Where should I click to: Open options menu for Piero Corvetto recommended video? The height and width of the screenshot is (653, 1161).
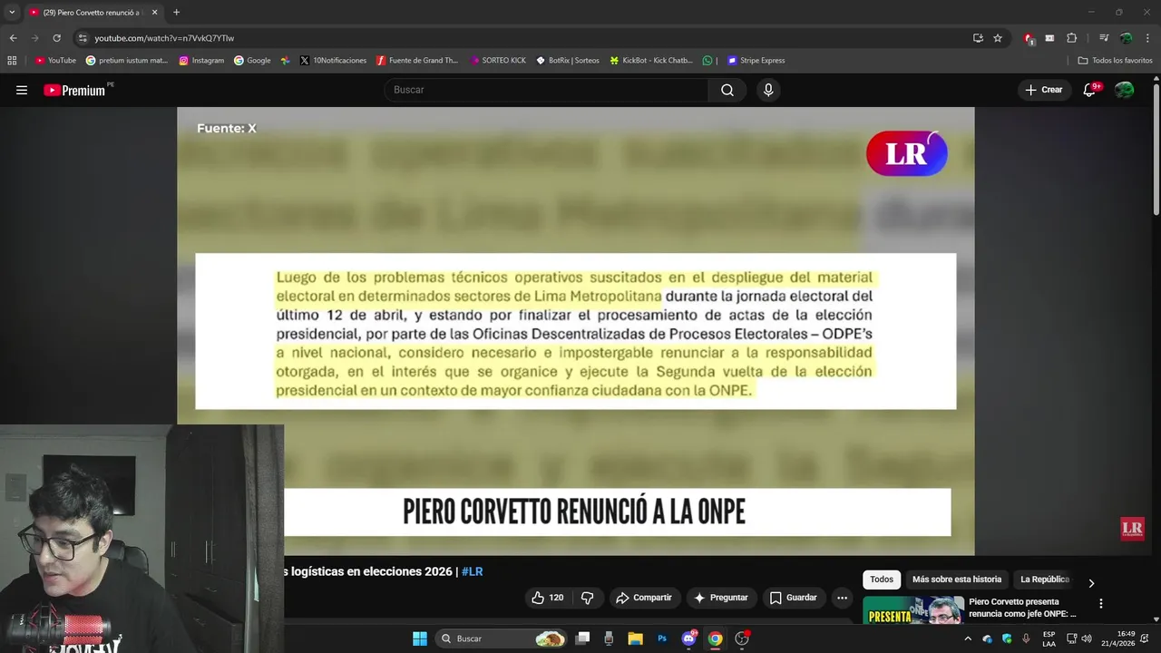point(1101,603)
